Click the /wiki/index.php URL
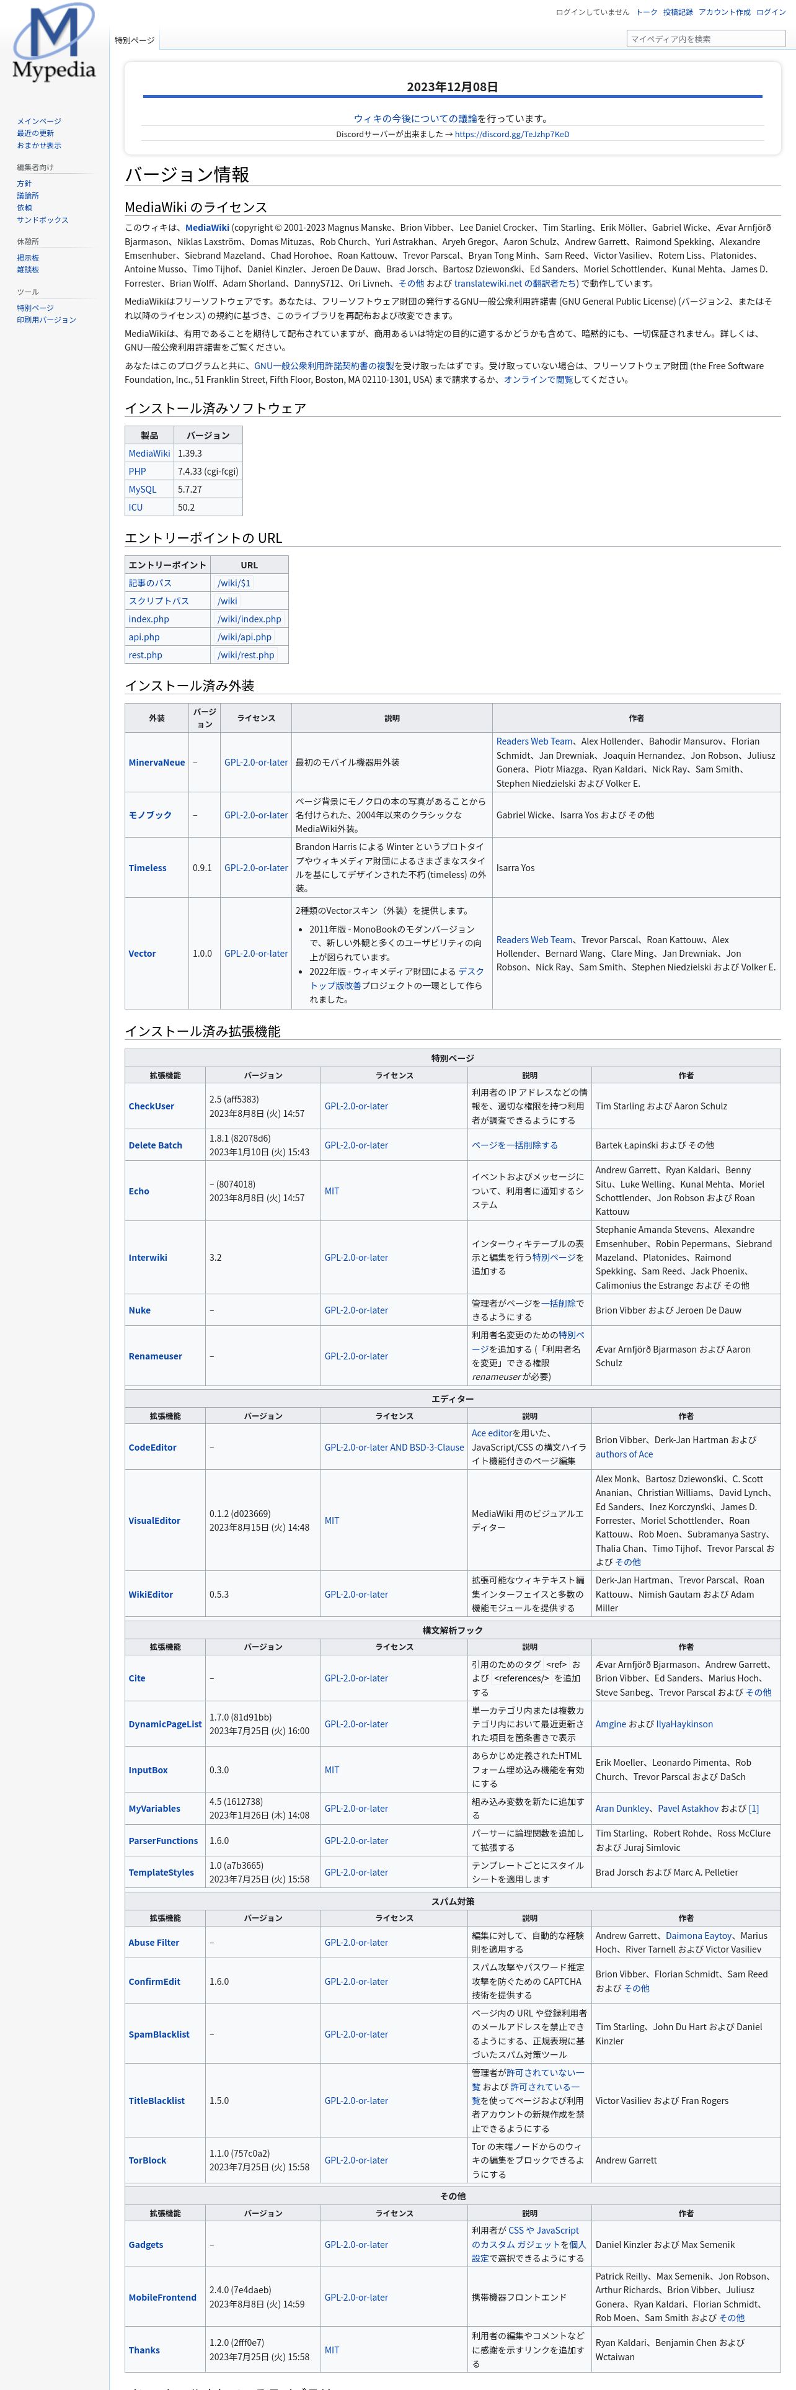The height and width of the screenshot is (2390, 796). tap(249, 619)
